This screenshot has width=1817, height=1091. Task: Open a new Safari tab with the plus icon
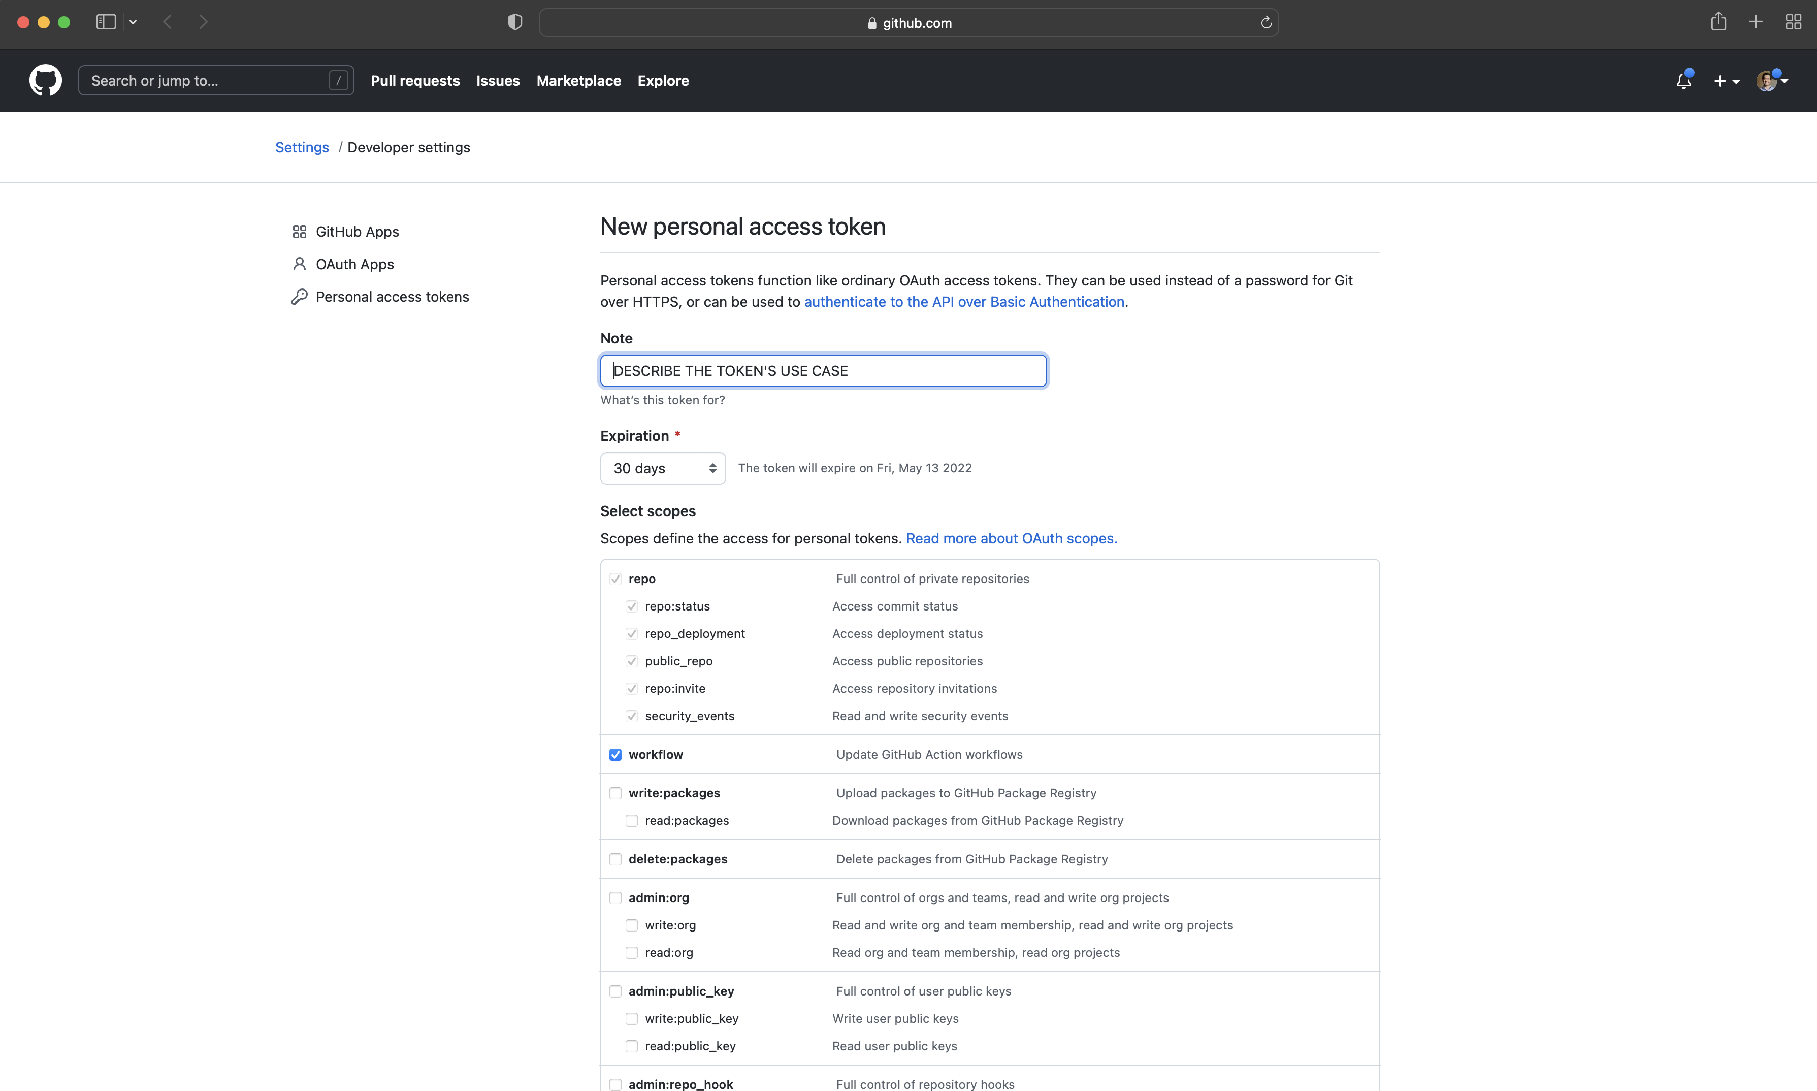[x=1755, y=22]
